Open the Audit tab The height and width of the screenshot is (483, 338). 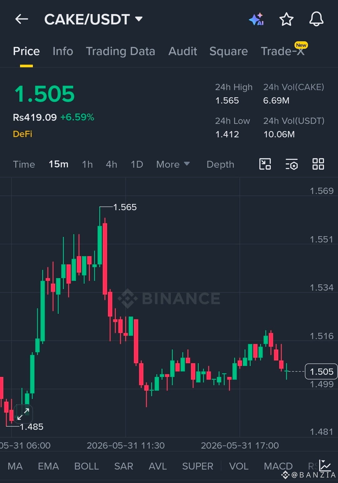pyautogui.click(x=183, y=51)
